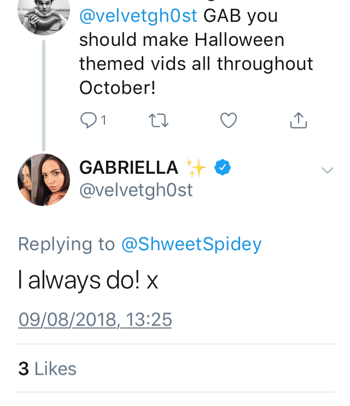This screenshot has height=406, width=350.
Task: Tap the grey @velvetgh0st handle under GABRIELLA
Action: (136, 190)
